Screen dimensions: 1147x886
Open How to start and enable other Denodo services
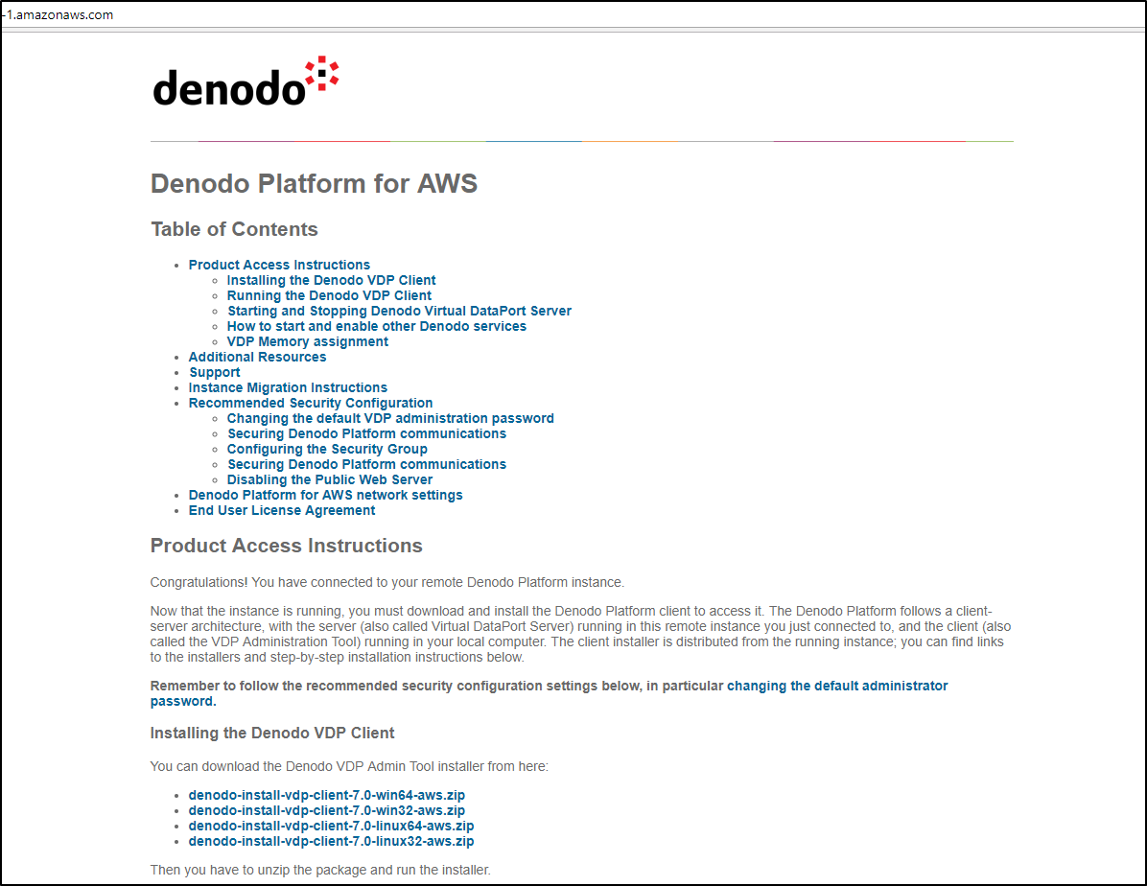coord(376,326)
